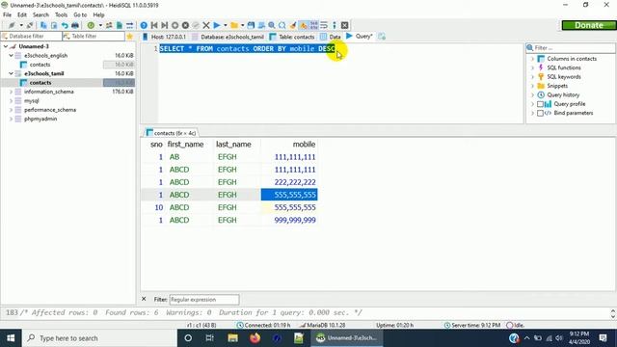The width and height of the screenshot is (617, 347).
Task: Click the cancel editing X icon
Action: 205,25
